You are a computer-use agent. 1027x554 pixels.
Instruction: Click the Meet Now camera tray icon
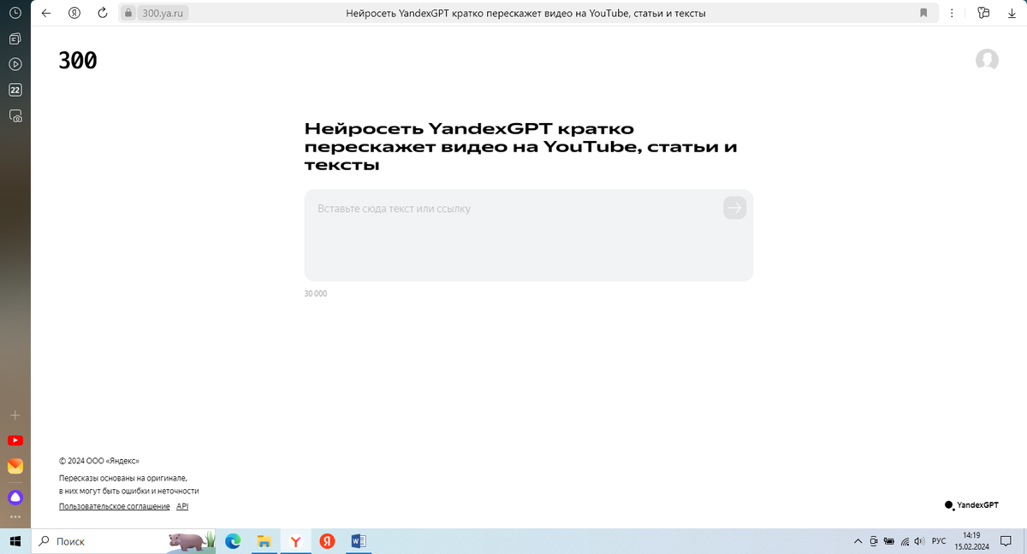[874, 541]
